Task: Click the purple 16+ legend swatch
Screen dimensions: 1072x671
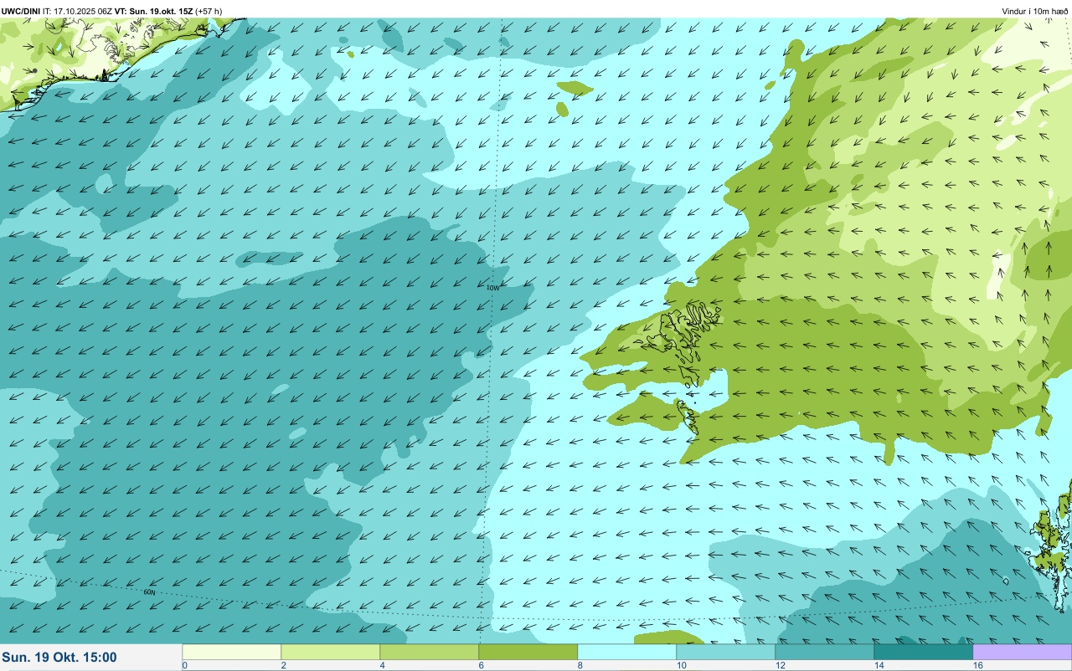Action: (x=1022, y=652)
